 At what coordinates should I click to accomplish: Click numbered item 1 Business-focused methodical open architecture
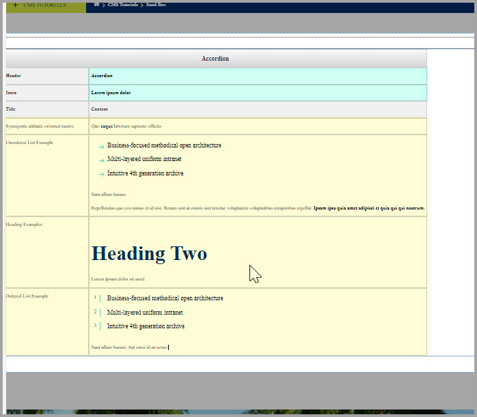coord(165,298)
